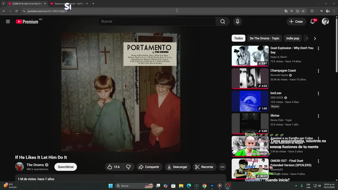This screenshot has height=190, width=338.
Task: Open Champagne Coast video title
Action: click(x=283, y=71)
